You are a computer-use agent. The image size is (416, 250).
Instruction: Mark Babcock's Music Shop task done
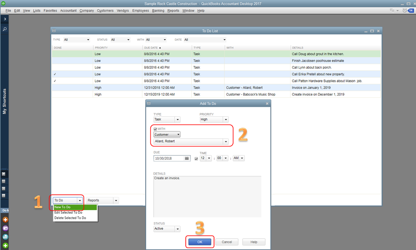click(x=72, y=94)
